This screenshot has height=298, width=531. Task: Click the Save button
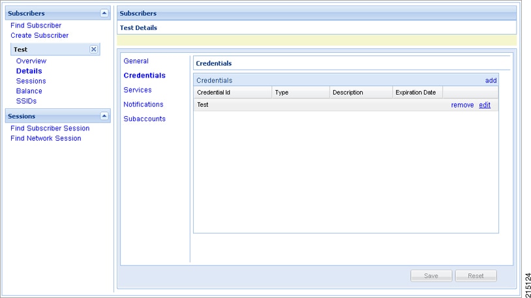[x=431, y=276]
